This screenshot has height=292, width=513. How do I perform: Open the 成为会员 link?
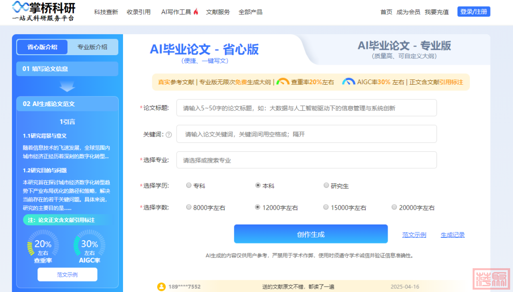(408, 12)
